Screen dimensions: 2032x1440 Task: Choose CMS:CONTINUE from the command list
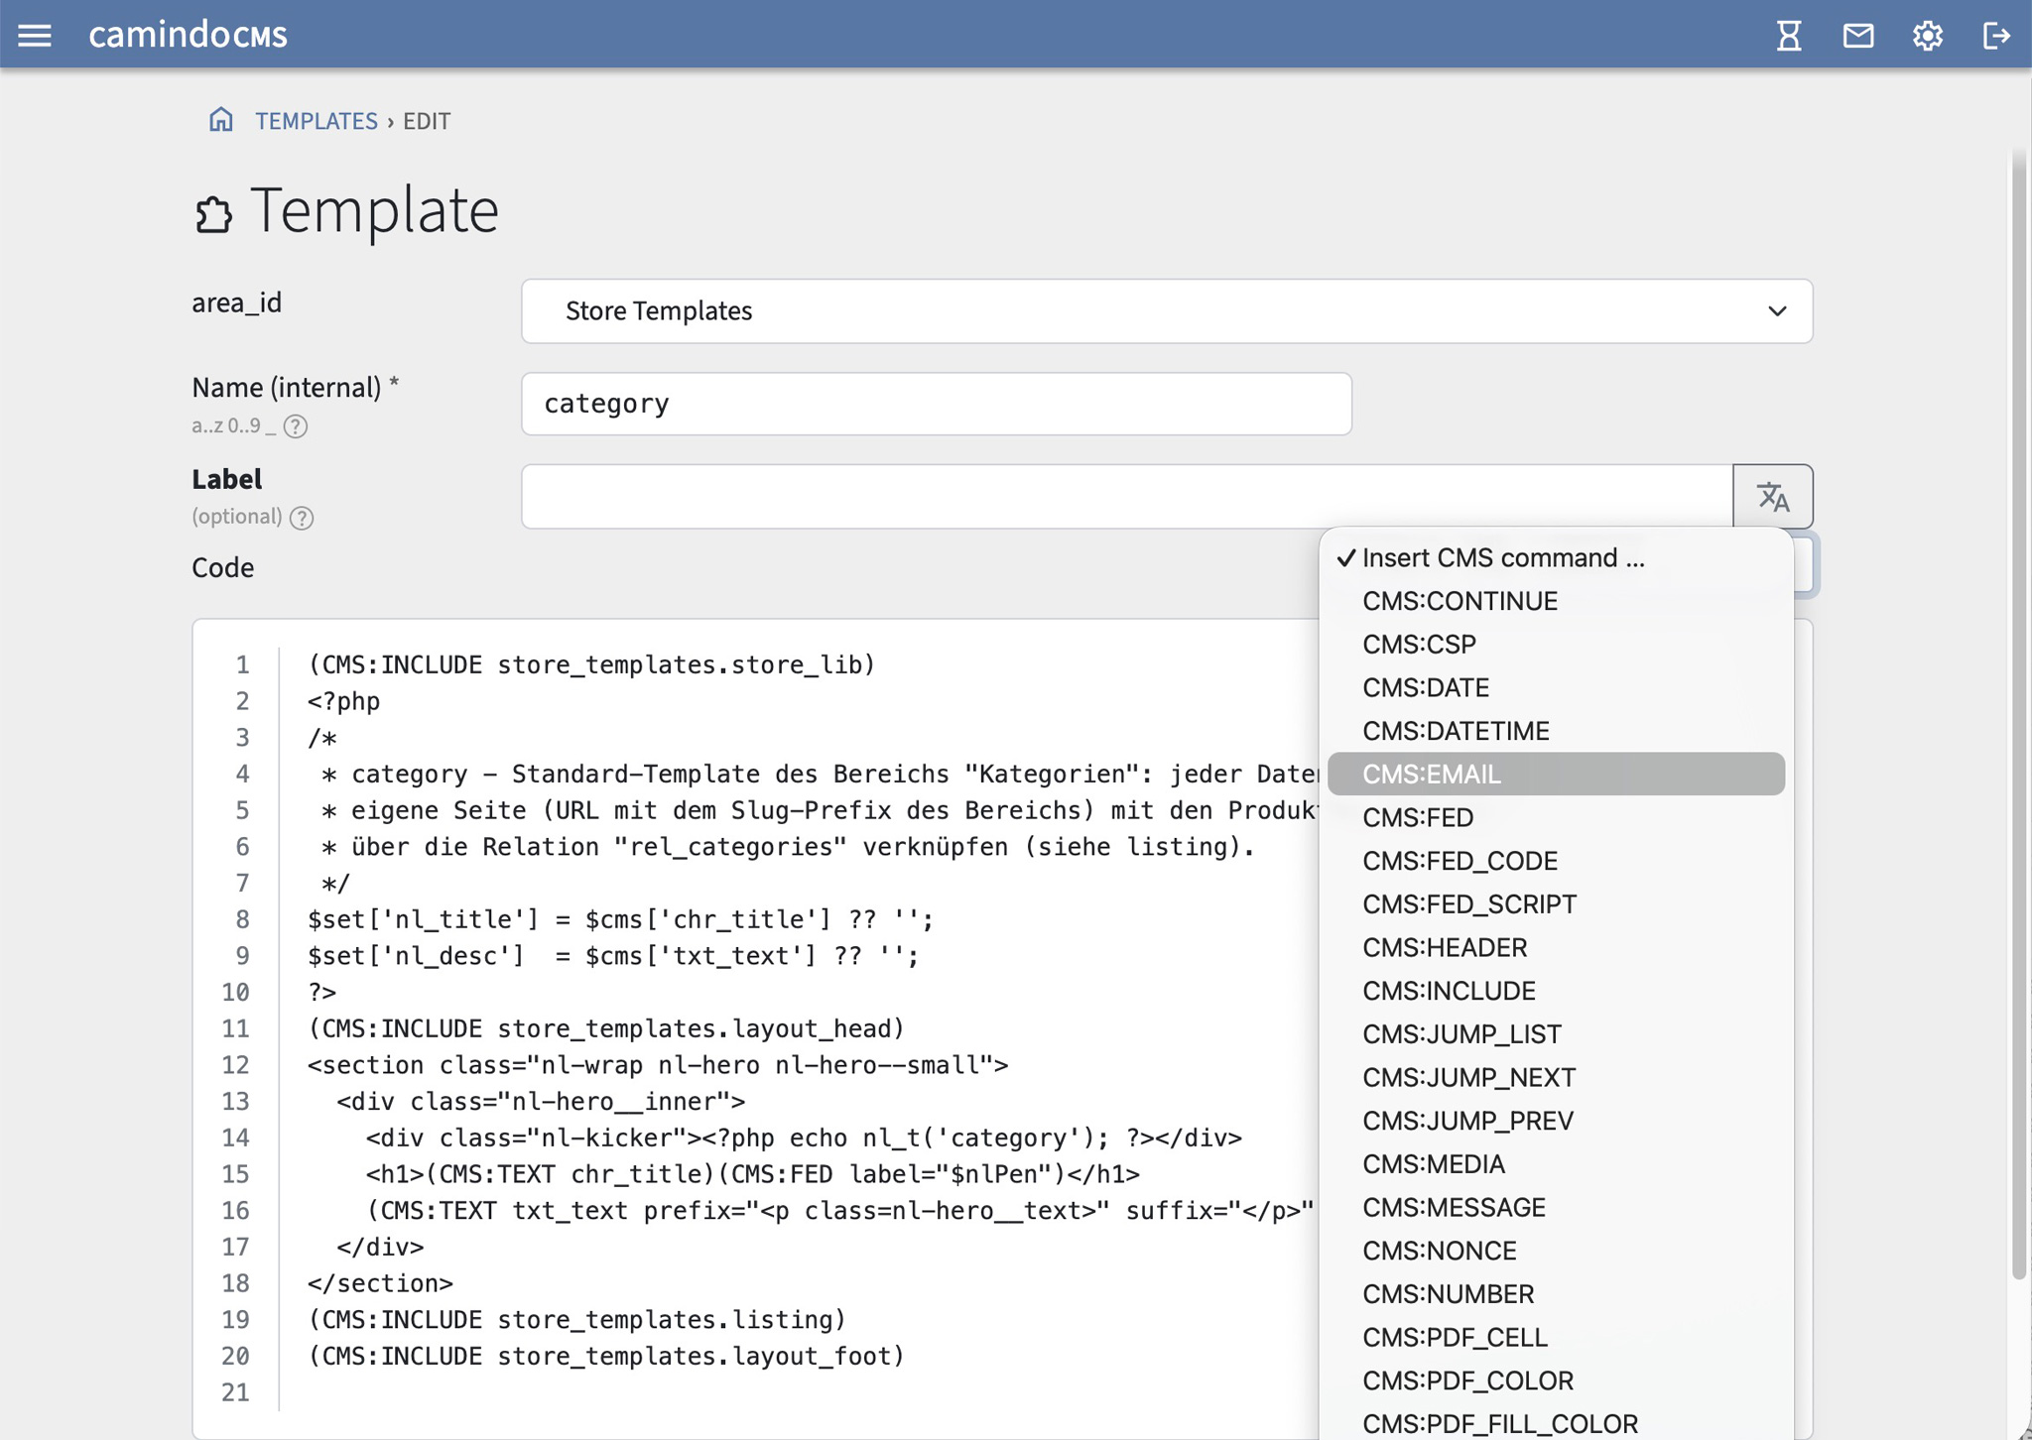point(1556,601)
